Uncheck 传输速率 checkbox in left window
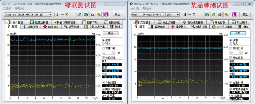 [x=103, y=58]
